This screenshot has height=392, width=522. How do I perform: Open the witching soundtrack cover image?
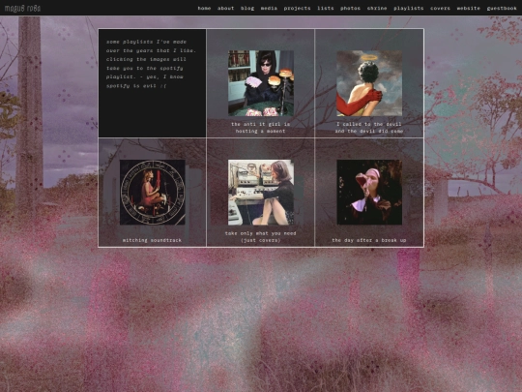click(x=152, y=193)
